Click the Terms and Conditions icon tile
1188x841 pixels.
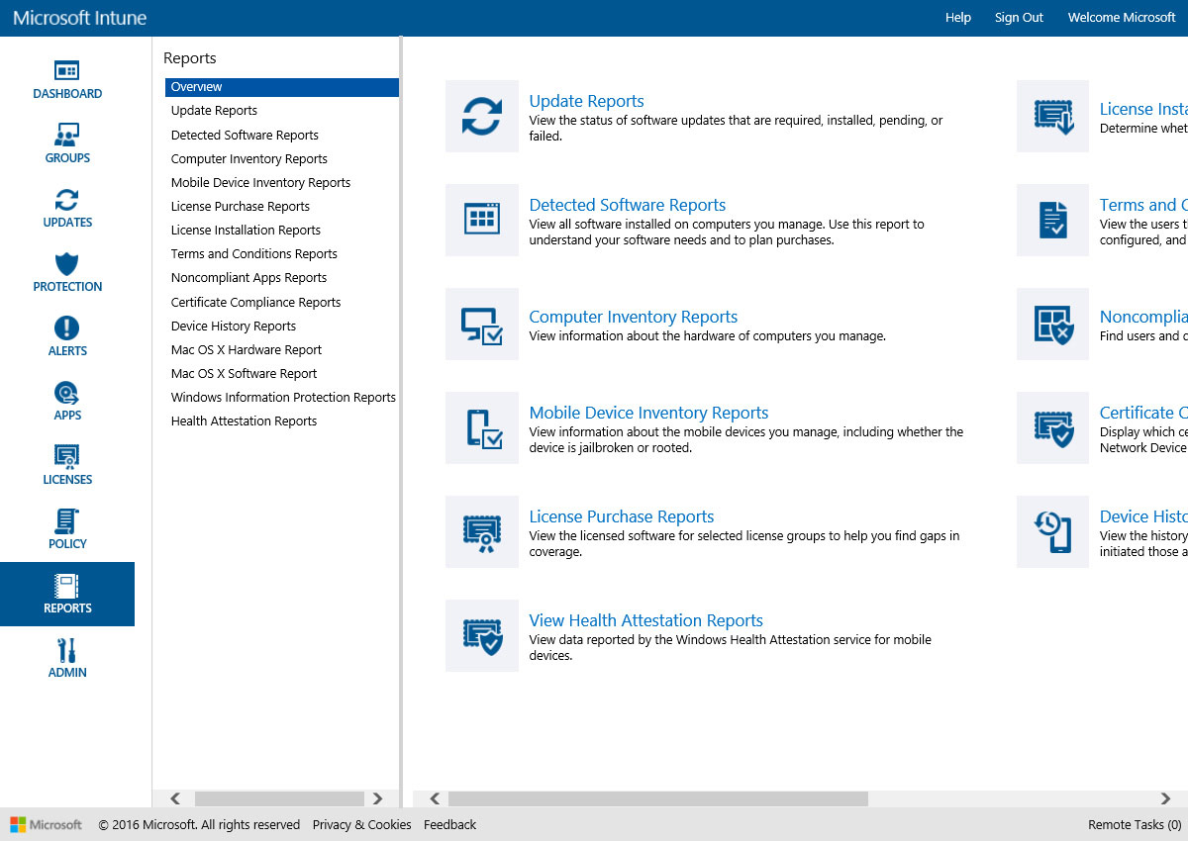pyautogui.click(x=1053, y=220)
